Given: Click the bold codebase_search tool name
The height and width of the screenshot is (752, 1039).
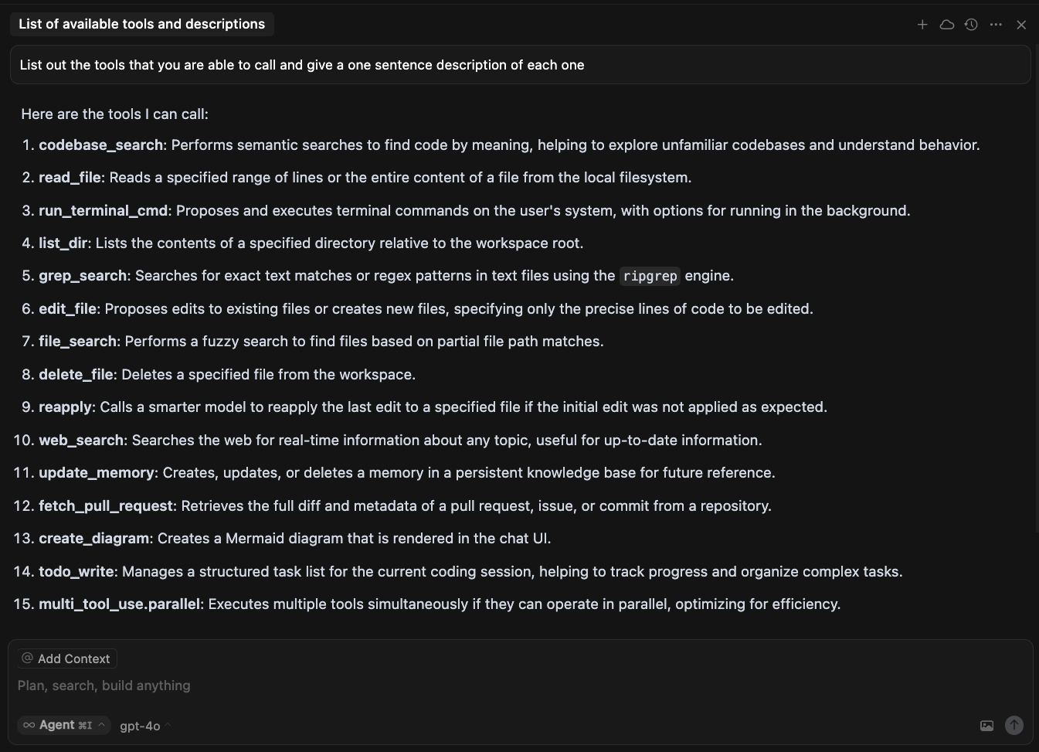Looking at the screenshot, I should [101, 145].
